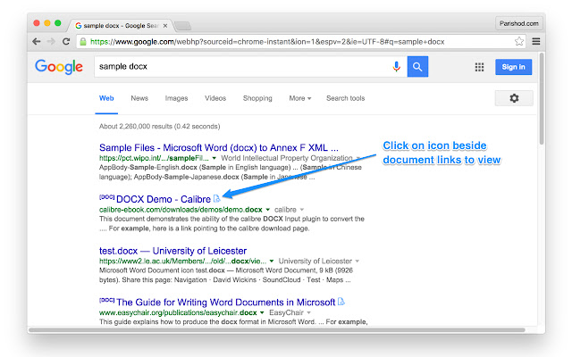Click the green padlock security icon
Image resolution: width=572 pixels, height=357 pixels.
83,42
